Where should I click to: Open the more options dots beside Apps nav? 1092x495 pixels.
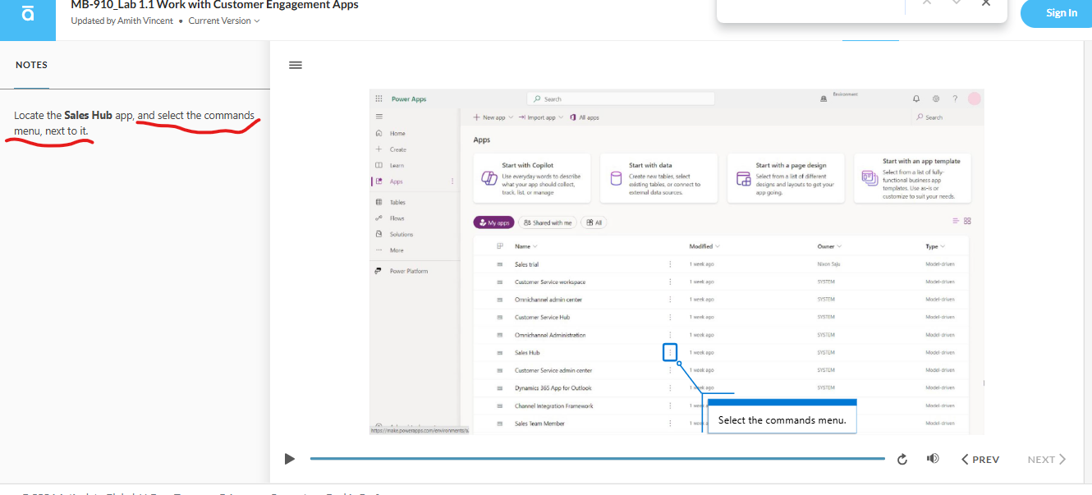click(452, 181)
